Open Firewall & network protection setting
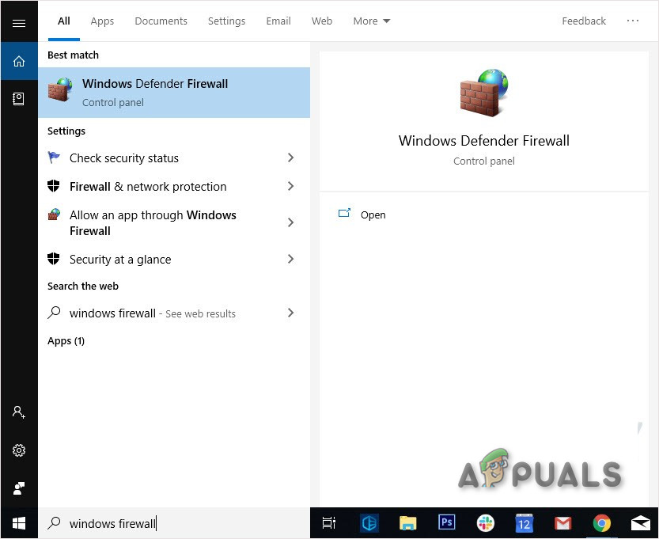Screen dimensions: 659x539 point(174,186)
